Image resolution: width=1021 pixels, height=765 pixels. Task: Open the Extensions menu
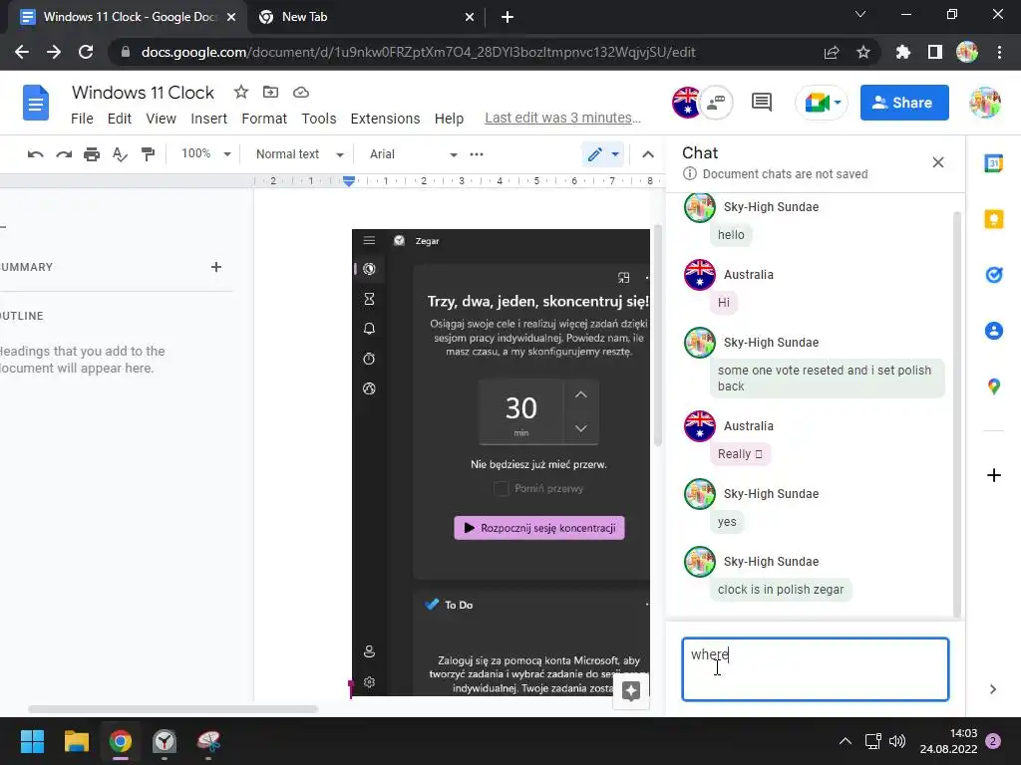pyautogui.click(x=385, y=119)
